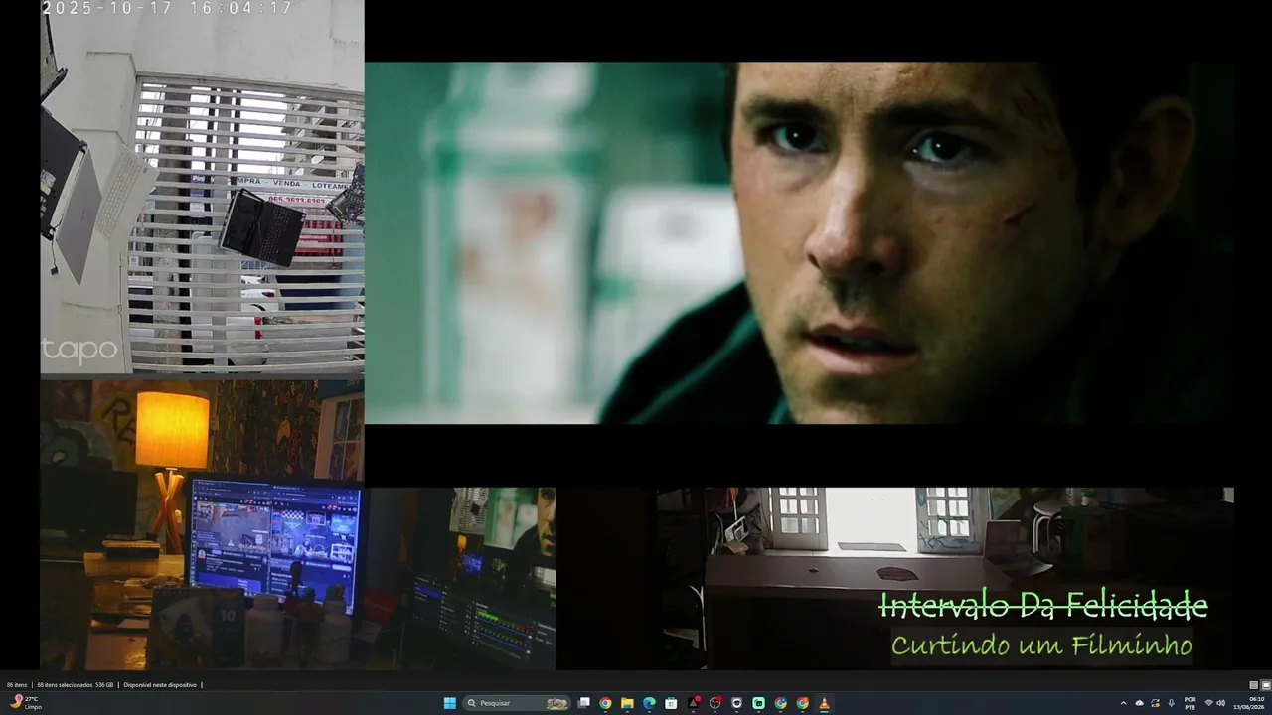The image size is (1272, 715).
Task: Click the tapo security camera feed
Action: point(202,189)
